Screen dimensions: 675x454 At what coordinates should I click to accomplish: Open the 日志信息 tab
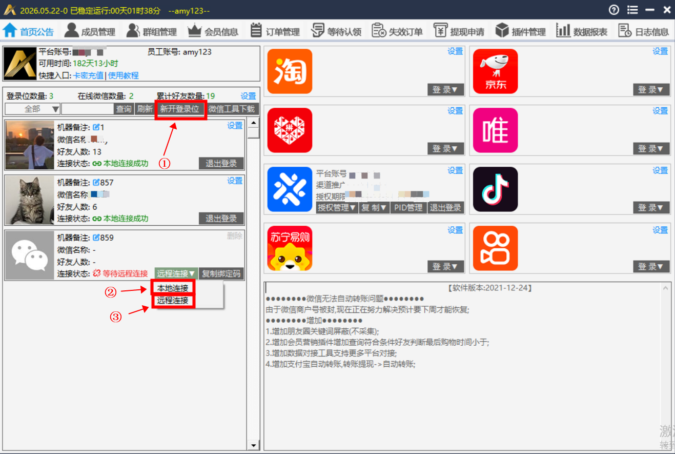(x=644, y=31)
